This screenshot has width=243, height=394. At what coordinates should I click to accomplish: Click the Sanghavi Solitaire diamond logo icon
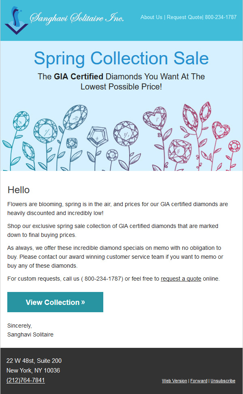[x=16, y=21]
